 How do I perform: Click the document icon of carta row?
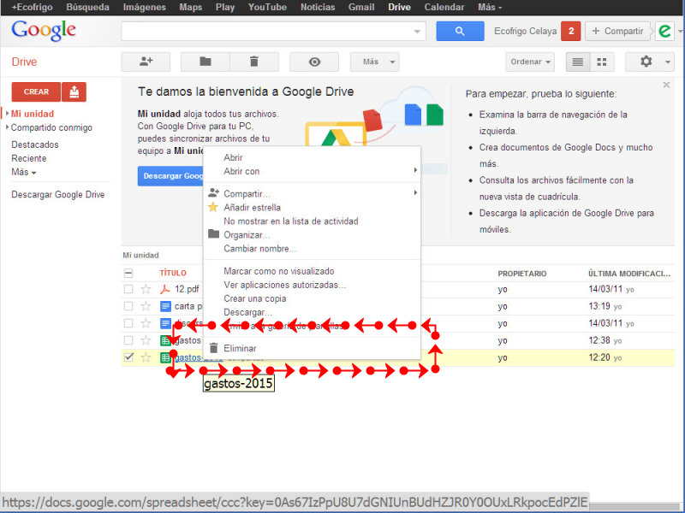(165, 306)
